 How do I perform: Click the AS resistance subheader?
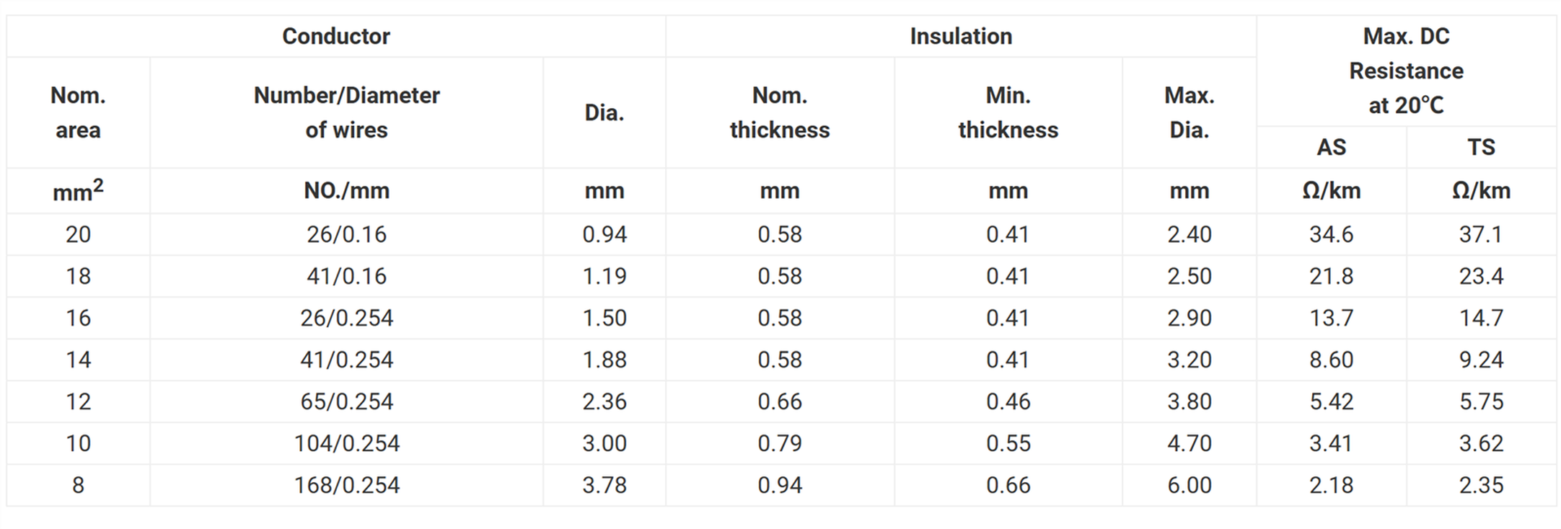coord(1331,147)
